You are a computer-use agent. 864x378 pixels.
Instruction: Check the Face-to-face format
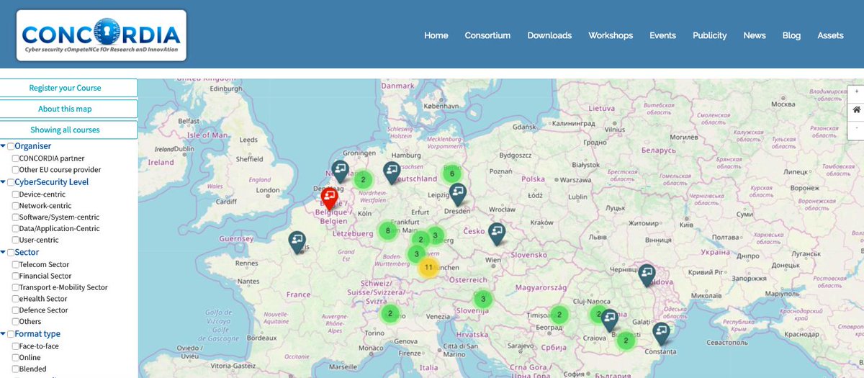coord(15,346)
